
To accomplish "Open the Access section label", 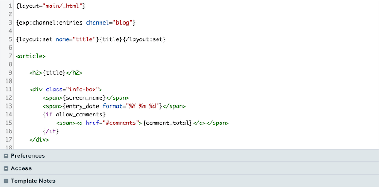I will (21, 168).
